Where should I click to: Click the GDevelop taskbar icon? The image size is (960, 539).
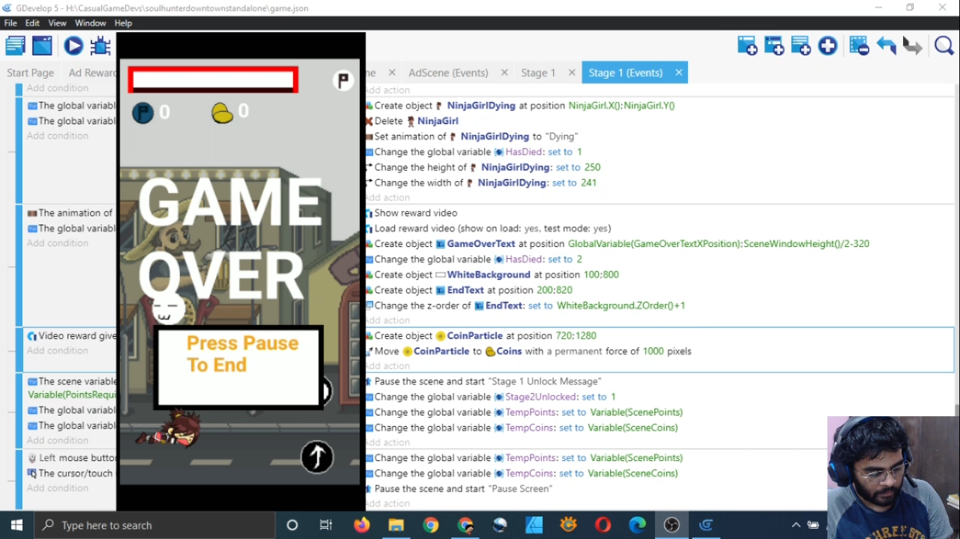pyautogui.click(x=706, y=525)
